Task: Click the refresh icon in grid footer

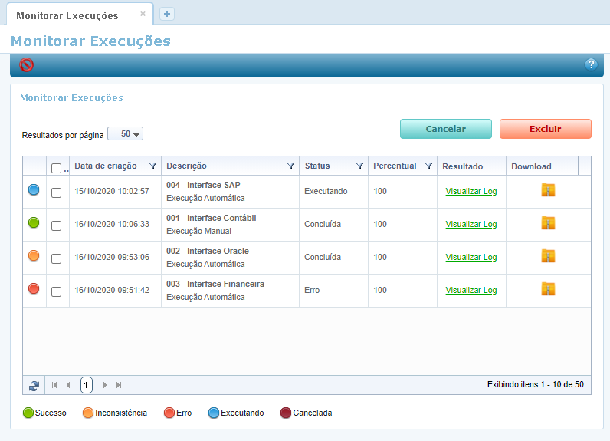Action: tap(34, 385)
